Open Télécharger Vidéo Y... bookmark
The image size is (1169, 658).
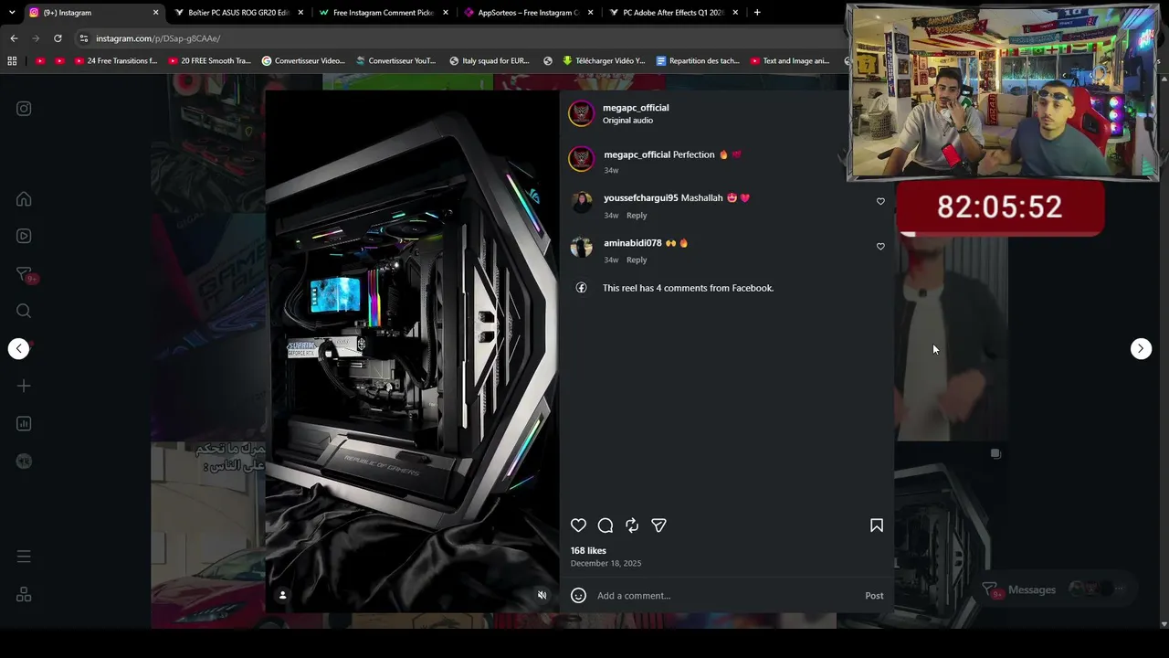[x=604, y=61]
